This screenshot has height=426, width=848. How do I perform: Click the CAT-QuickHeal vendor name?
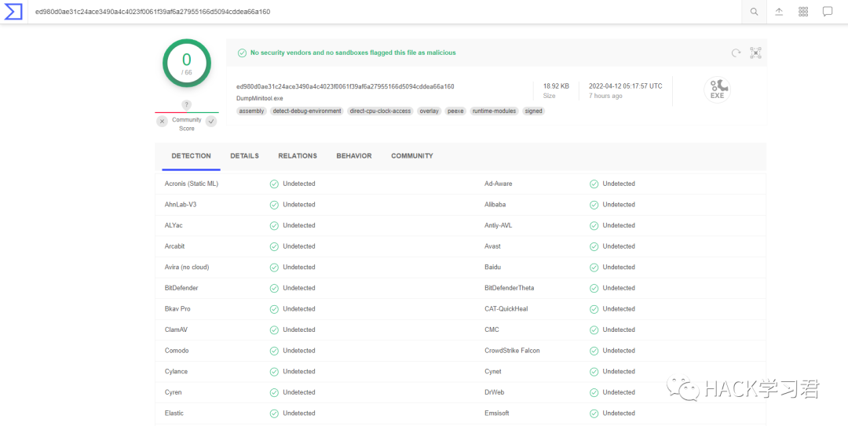[506, 308]
